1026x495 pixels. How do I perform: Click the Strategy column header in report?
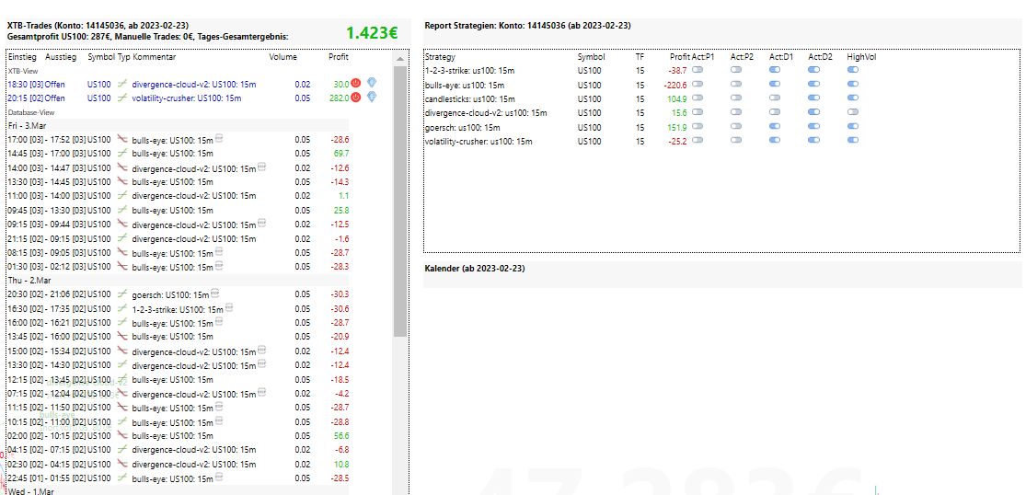[x=441, y=57]
